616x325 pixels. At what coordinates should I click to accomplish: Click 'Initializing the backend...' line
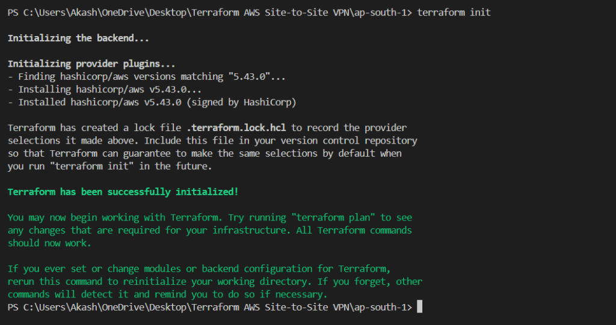[79, 38]
